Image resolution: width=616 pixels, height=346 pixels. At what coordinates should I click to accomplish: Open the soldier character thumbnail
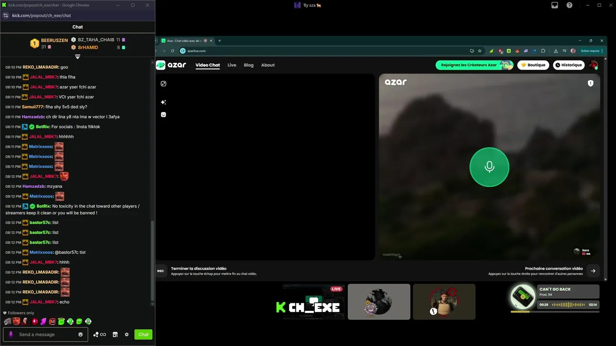444,302
